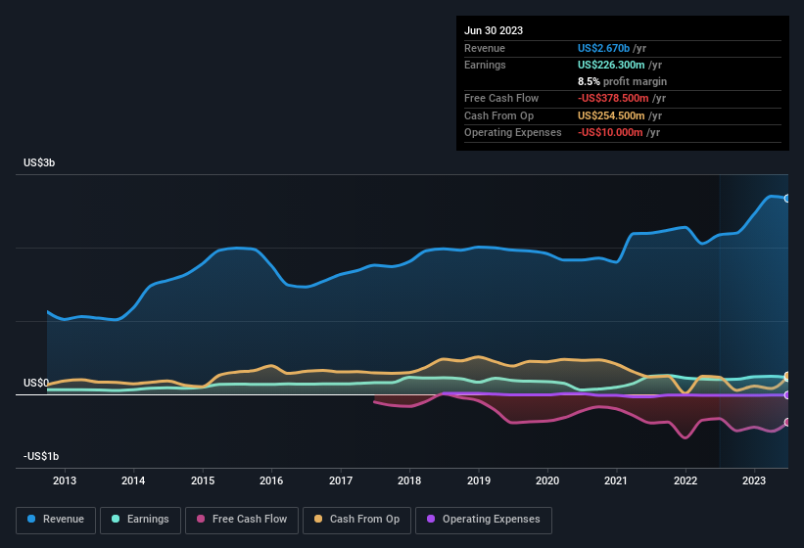Viewport: 804px width, 548px height.
Task: Select the 2017 x-axis label
Action: click(x=341, y=480)
